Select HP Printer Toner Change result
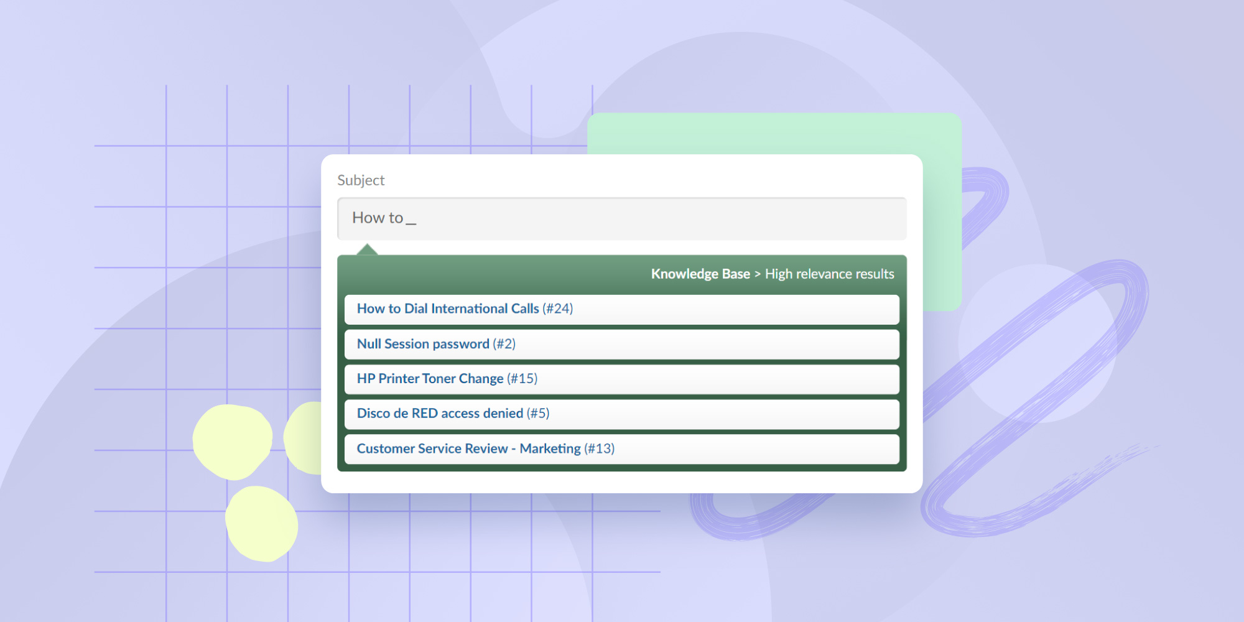This screenshot has height=622, width=1244. (430, 379)
